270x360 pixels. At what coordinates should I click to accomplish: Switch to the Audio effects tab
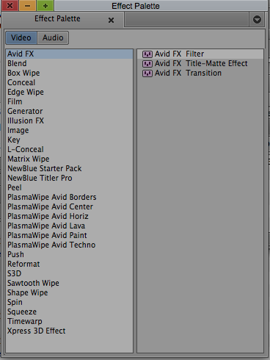click(x=53, y=37)
